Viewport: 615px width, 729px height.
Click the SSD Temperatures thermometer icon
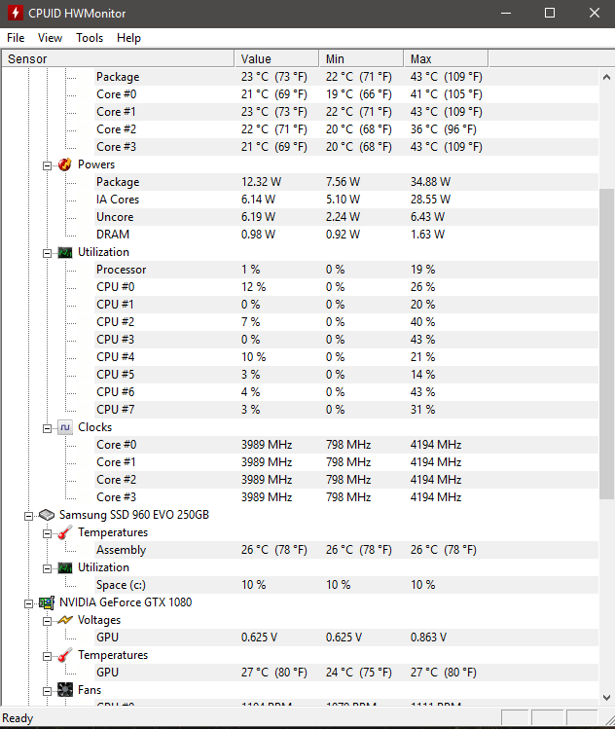click(x=65, y=532)
